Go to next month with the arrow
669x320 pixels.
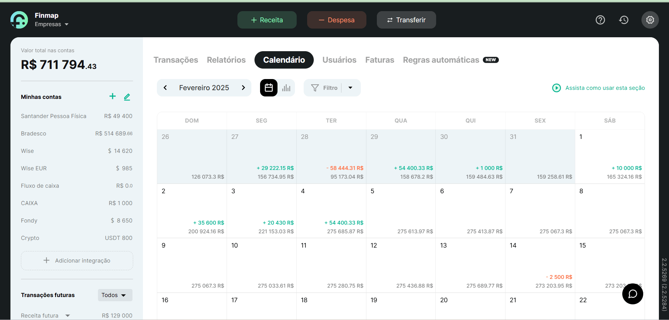coord(243,88)
